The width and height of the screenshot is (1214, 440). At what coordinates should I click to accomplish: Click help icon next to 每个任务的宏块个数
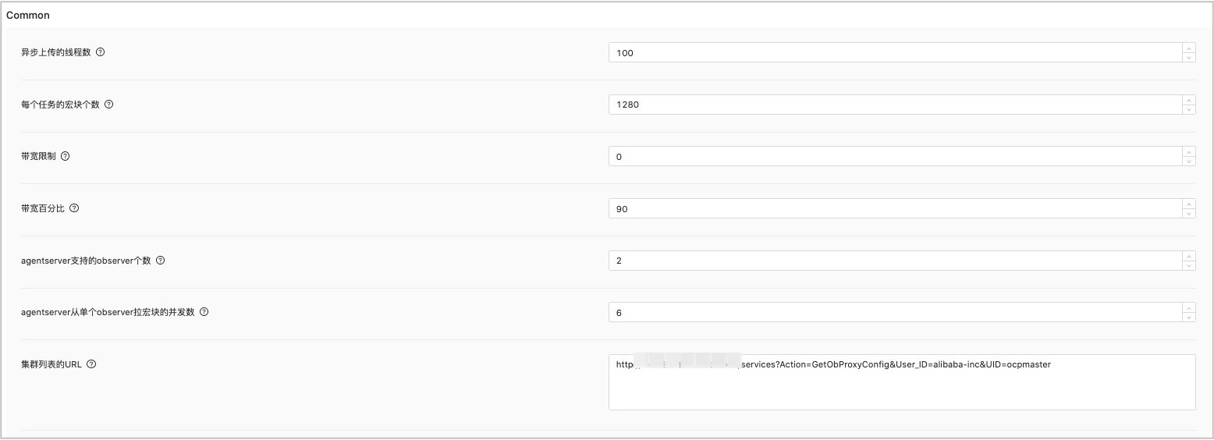[x=108, y=105]
